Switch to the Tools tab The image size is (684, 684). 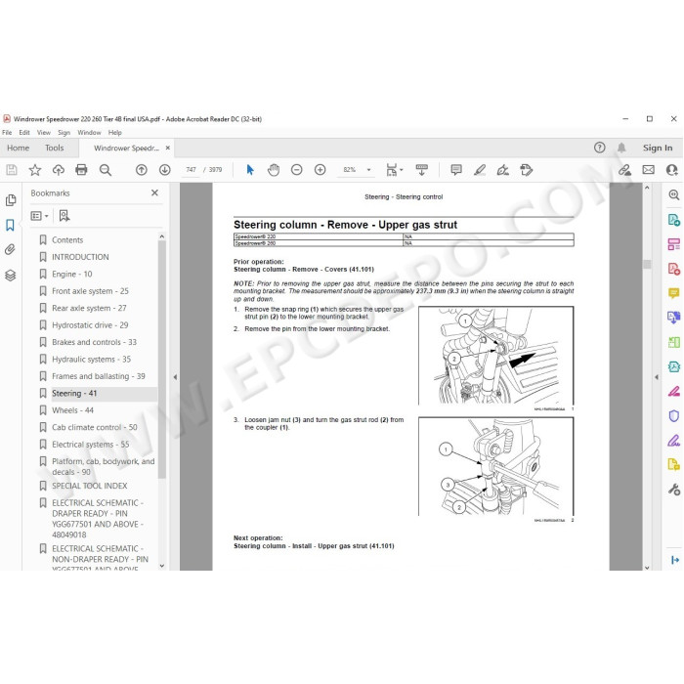(54, 148)
